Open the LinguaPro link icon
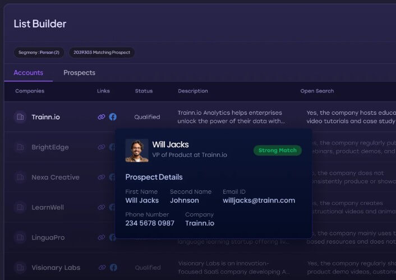The height and width of the screenshot is (280, 396). (102, 237)
